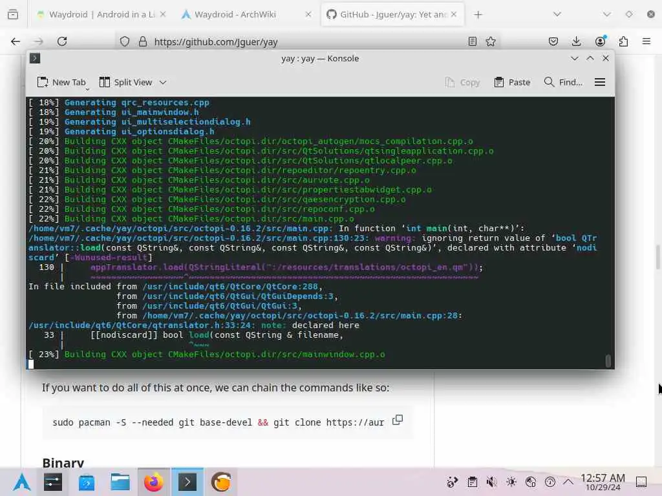Open a new browser tab with plus

click(x=478, y=15)
